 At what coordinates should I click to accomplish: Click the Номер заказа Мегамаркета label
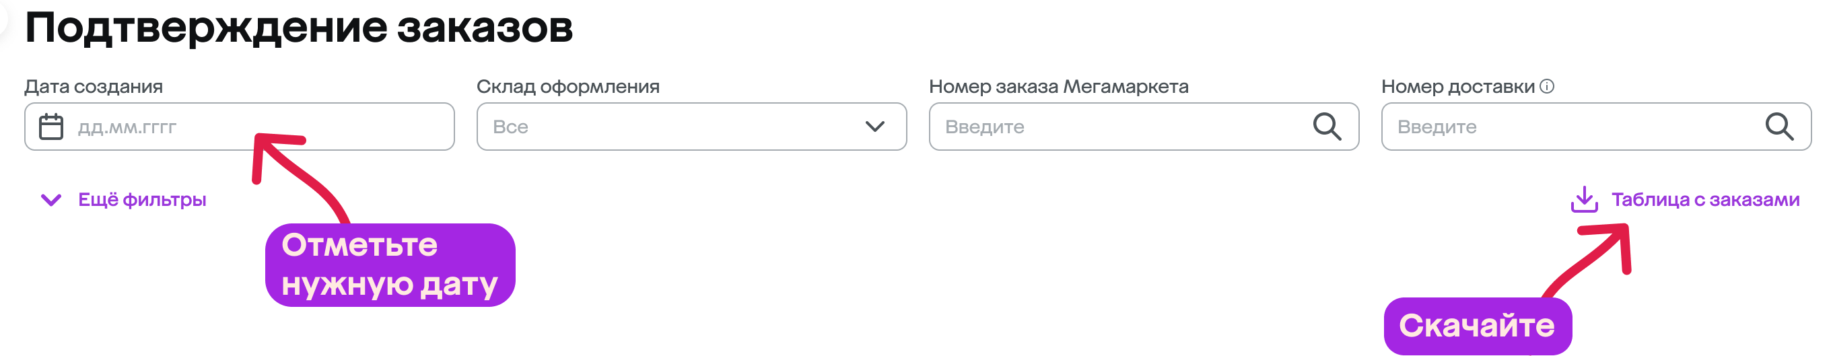[1058, 87]
